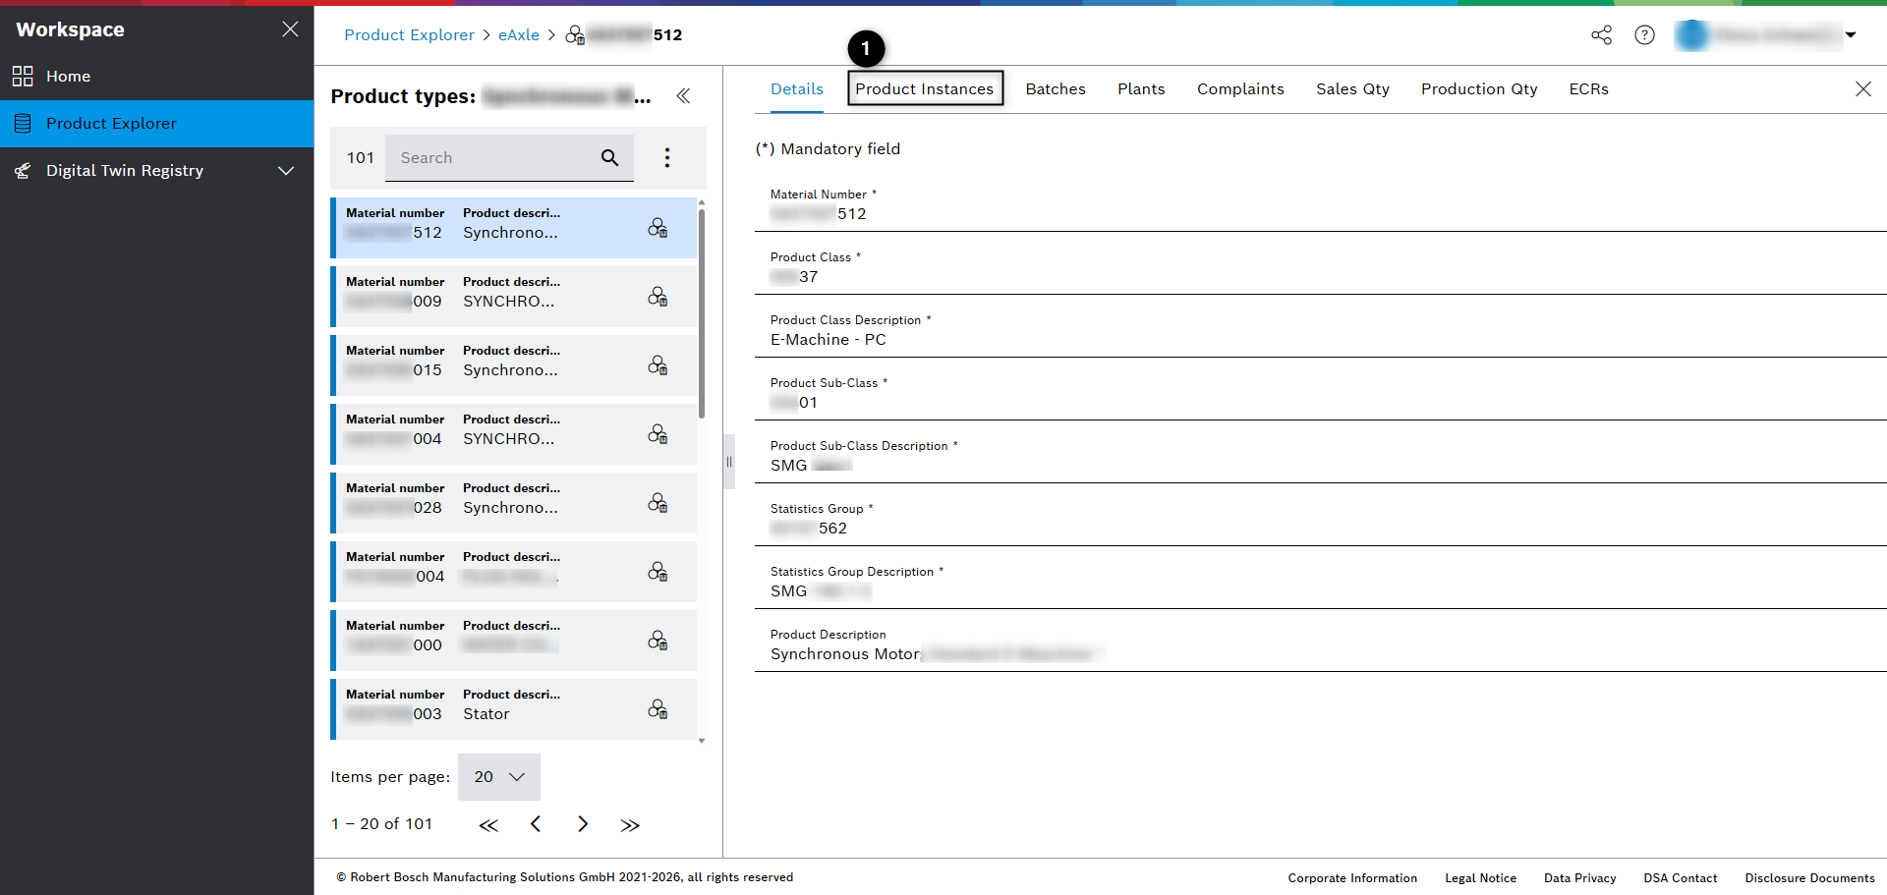
Task: Open the Corporate Information footer link
Action: click(x=1352, y=878)
